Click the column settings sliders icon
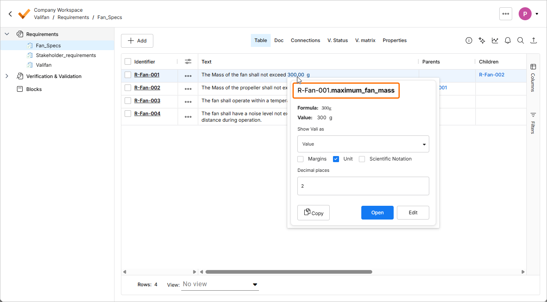The height and width of the screenshot is (302, 547). 188,61
